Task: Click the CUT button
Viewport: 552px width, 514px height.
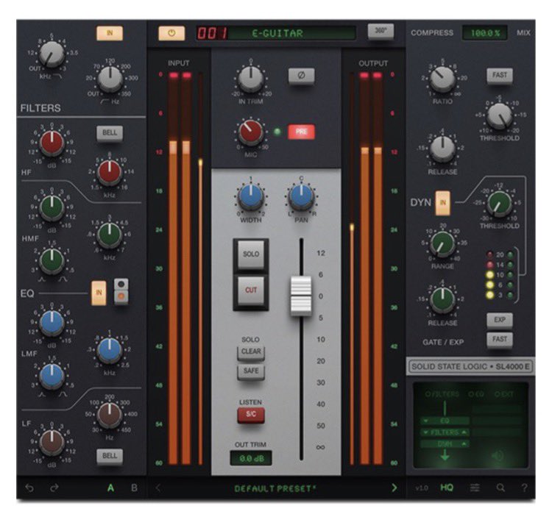Action: click(251, 290)
